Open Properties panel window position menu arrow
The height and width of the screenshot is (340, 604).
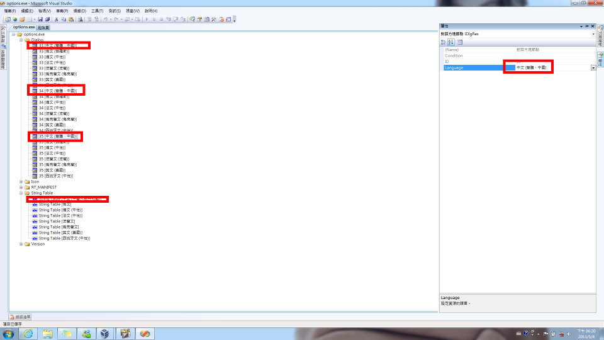(x=581, y=26)
